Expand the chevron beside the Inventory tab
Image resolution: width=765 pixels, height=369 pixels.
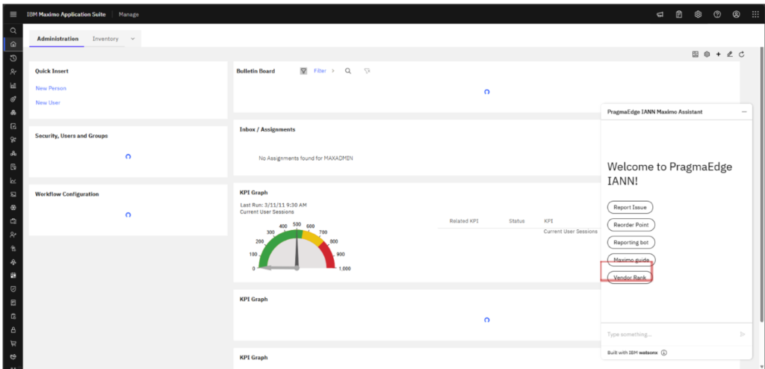tap(133, 39)
